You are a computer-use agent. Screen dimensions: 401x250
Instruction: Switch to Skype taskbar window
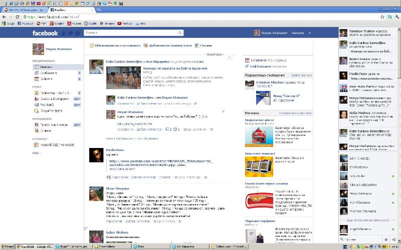pyautogui.click(x=73, y=246)
